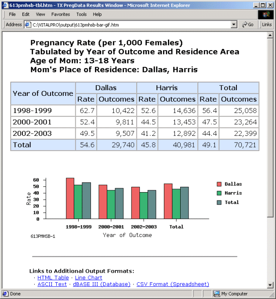The width and height of the screenshot is (276, 299).
Task: Click the resize grip in status bar corner
Action: 271,295
